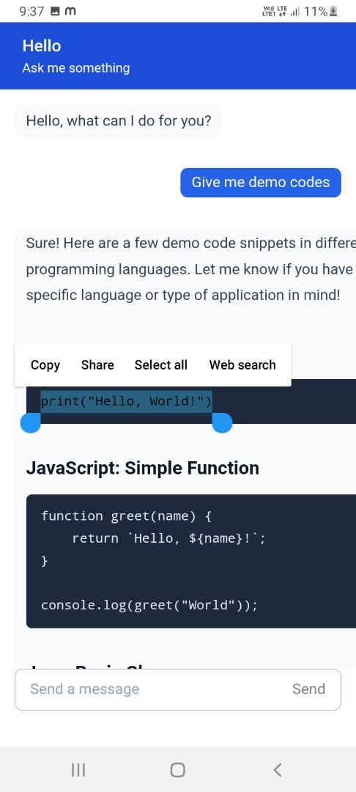
Task: Open Android recent apps button
Action: pyautogui.click(x=78, y=770)
